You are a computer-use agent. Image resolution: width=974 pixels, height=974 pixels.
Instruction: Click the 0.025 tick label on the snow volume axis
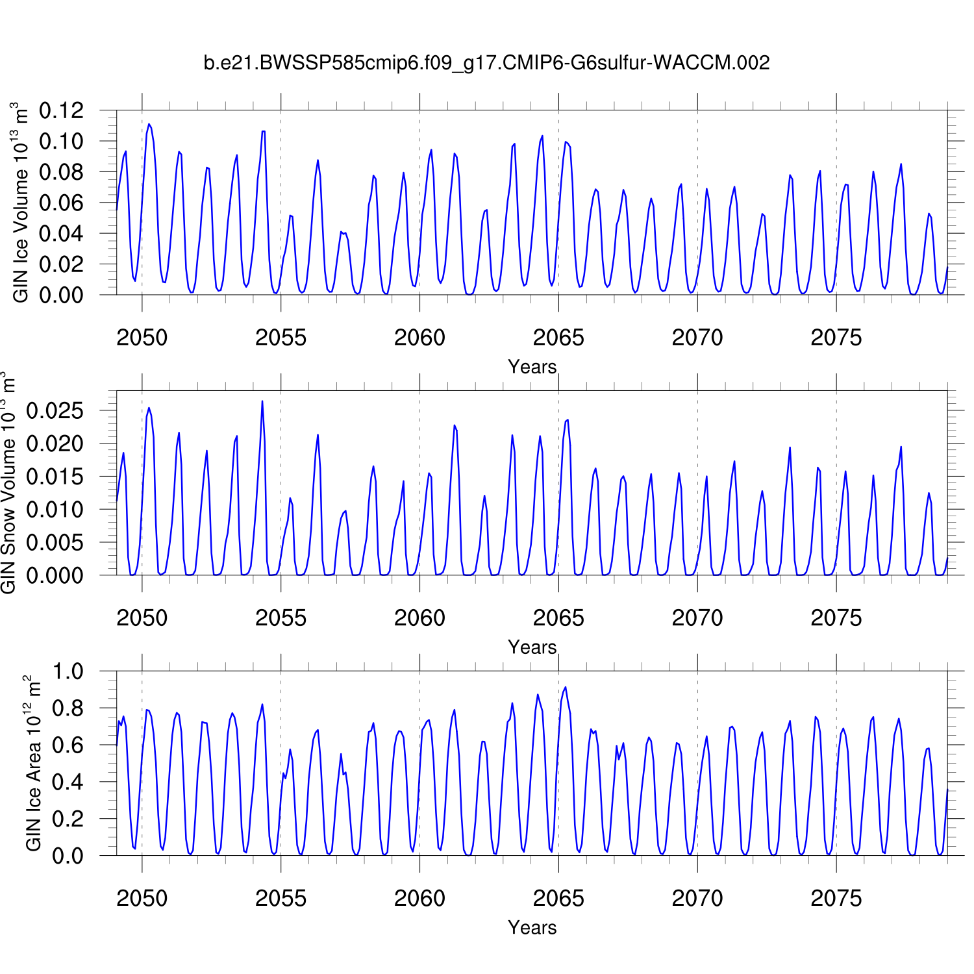[55, 411]
